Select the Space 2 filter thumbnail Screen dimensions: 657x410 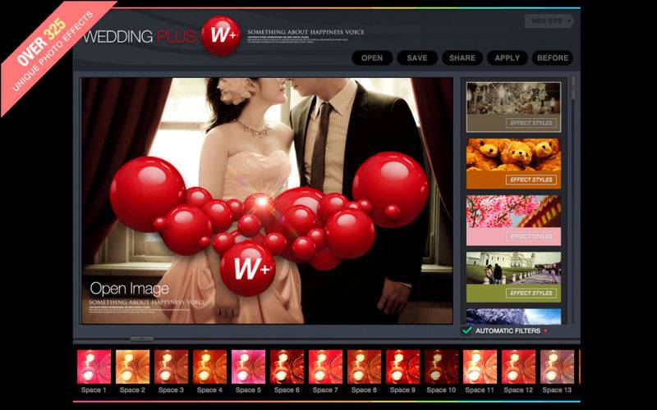click(x=132, y=367)
